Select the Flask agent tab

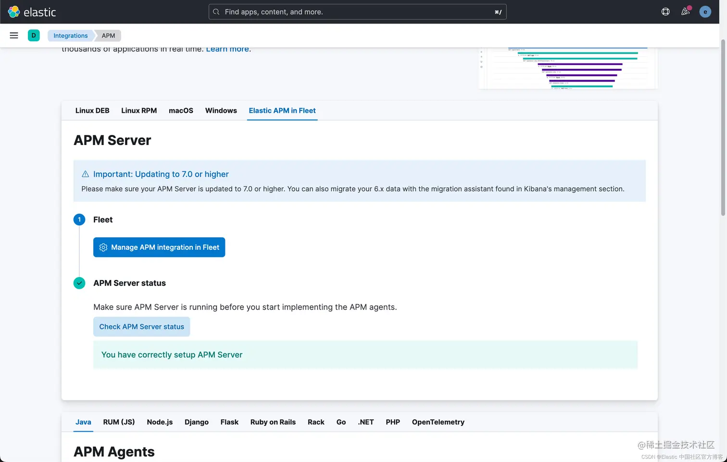pos(229,422)
